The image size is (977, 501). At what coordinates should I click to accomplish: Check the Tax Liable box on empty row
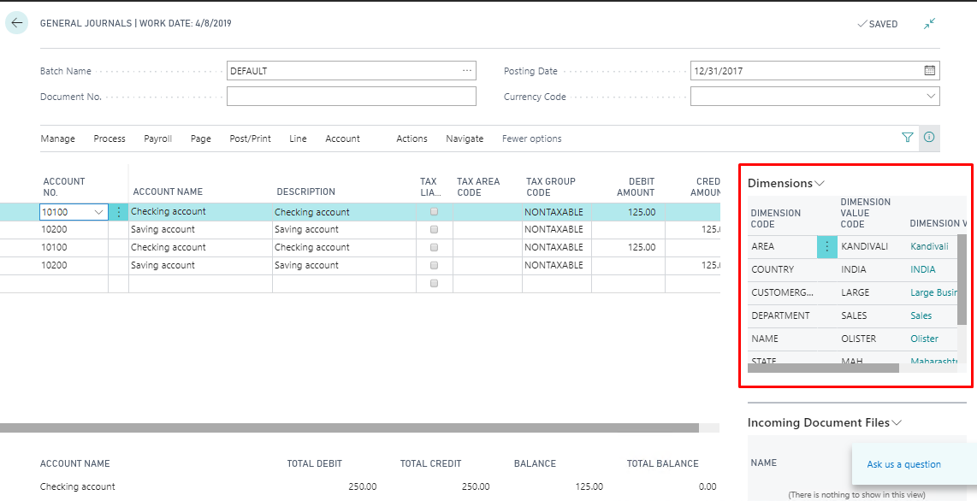[435, 284]
